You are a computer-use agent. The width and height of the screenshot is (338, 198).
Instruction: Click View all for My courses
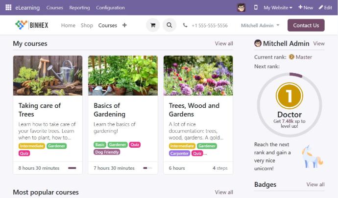(x=224, y=43)
